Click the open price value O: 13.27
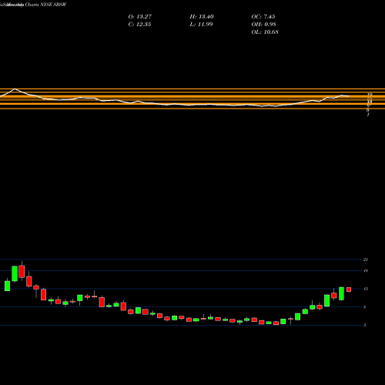Image resolution: width=385 pixels, height=385 pixels. [x=140, y=17]
